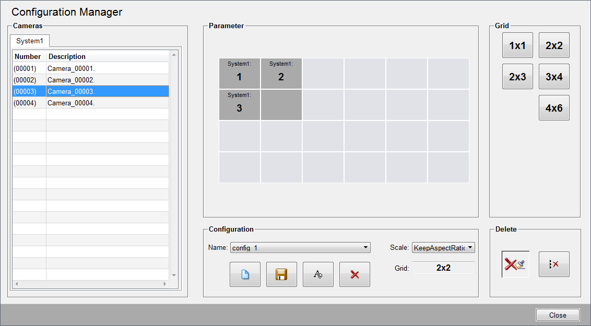Set the 4x6 grid layout
Image resolution: width=591 pixels, height=326 pixels.
pyautogui.click(x=554, y=108)
